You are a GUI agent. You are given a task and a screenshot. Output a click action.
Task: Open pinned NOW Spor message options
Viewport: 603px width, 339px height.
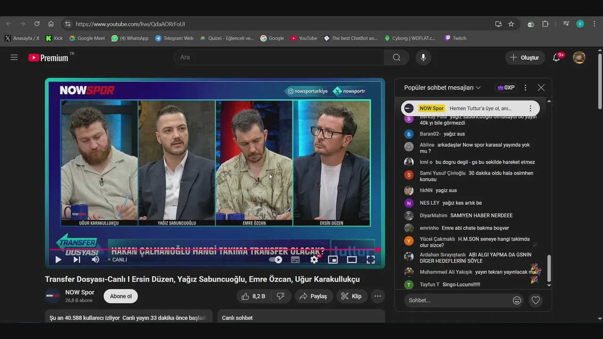click(530, 108)
